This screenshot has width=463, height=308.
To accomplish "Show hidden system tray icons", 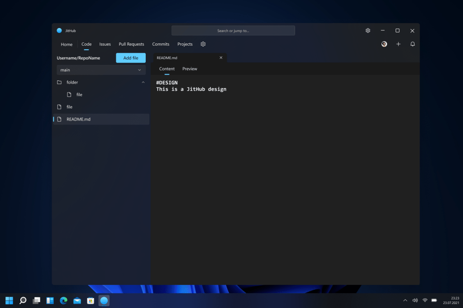I will (x=405, y=300).
